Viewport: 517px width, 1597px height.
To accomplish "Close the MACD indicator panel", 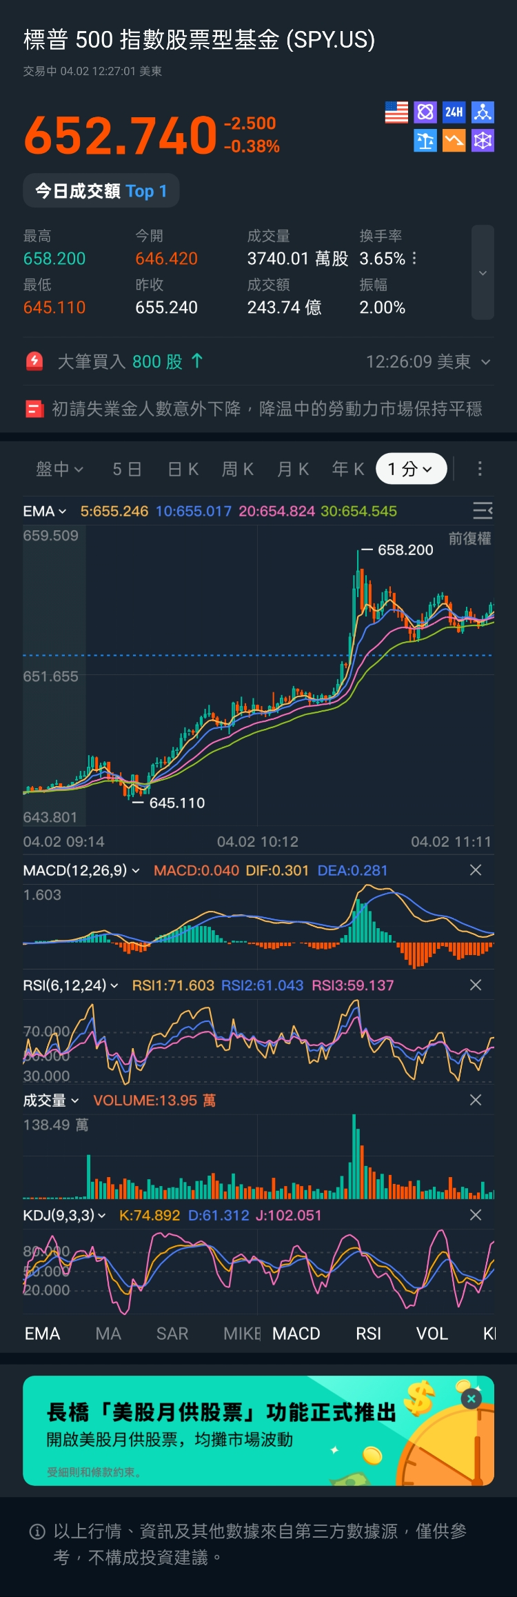I will (476, 870).
